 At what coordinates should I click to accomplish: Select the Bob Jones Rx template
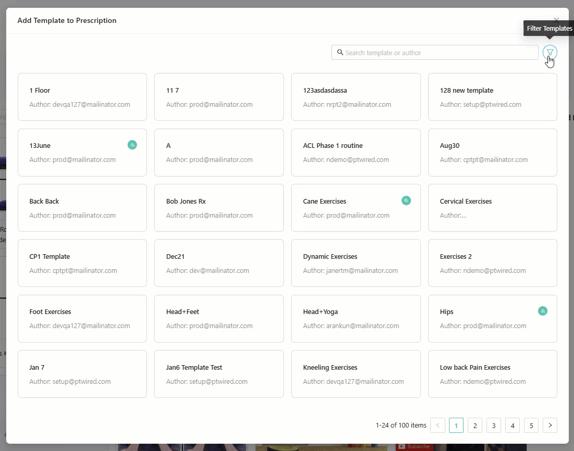219,207
